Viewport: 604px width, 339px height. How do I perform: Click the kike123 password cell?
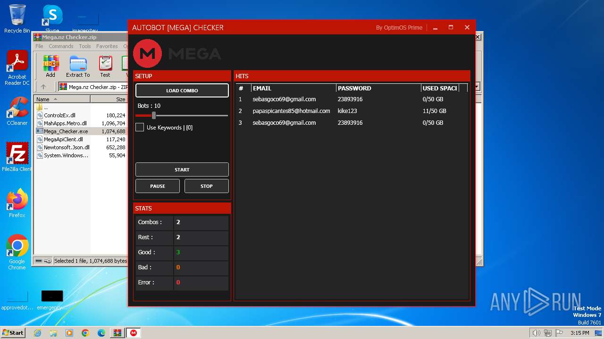tap(347, 111)
